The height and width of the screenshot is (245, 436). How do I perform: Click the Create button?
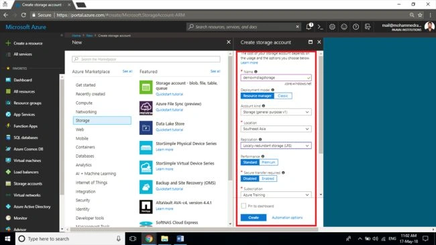[254, 217]
